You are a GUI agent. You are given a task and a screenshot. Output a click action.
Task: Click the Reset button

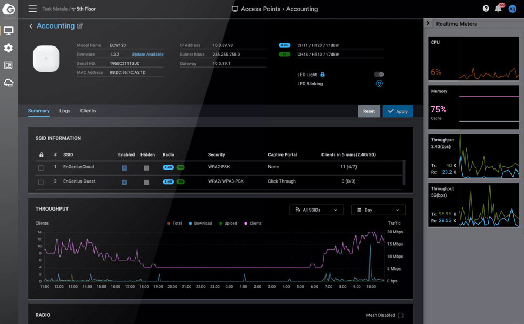pos(369,111)
